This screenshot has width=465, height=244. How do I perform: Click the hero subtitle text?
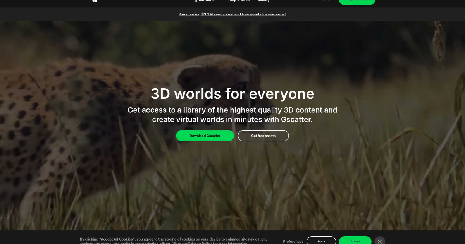(232, 115)
